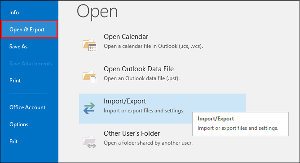The image size is (300, 163).
Task: Click the Open Calendar title
Action: [x=126, y=37]
